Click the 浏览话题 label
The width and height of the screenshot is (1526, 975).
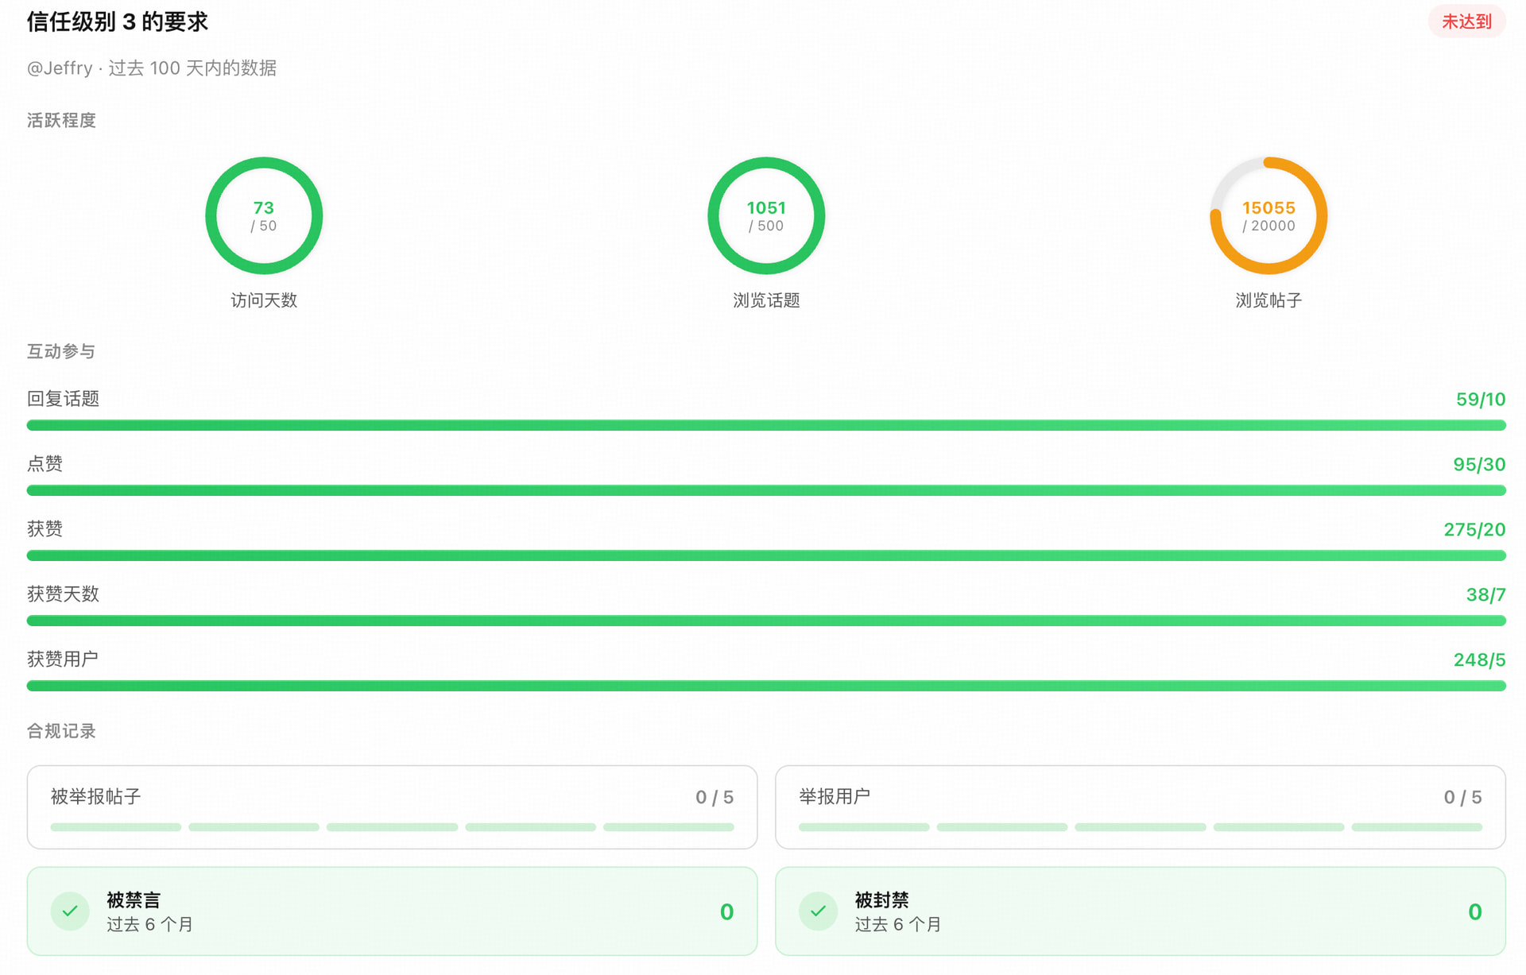pyautogui.click(x=766, y=300)
